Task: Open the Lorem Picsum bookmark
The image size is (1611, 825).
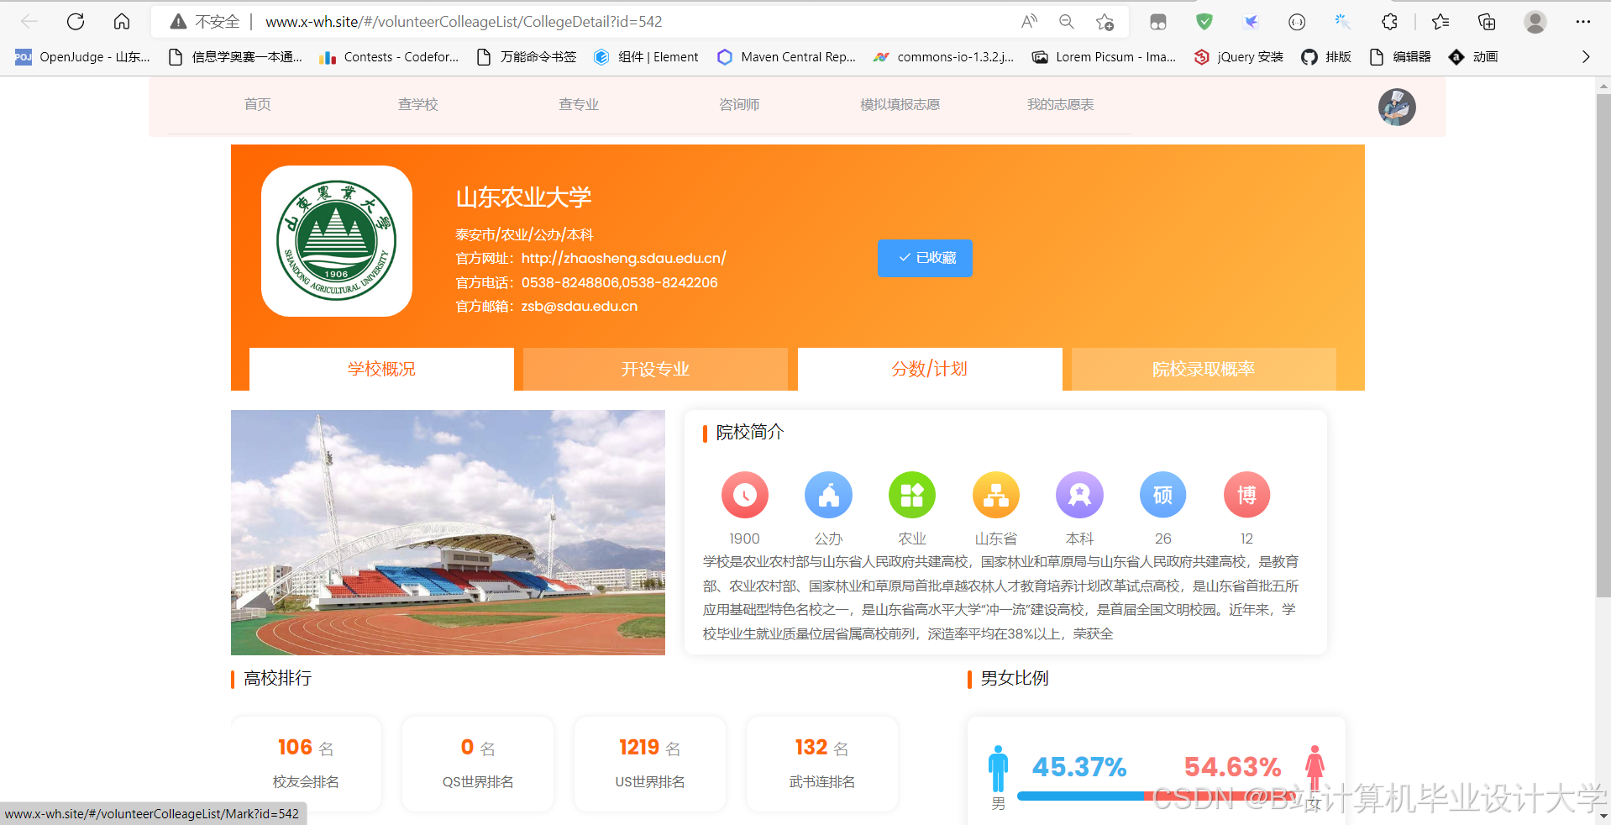Action: pos(1105,56)
